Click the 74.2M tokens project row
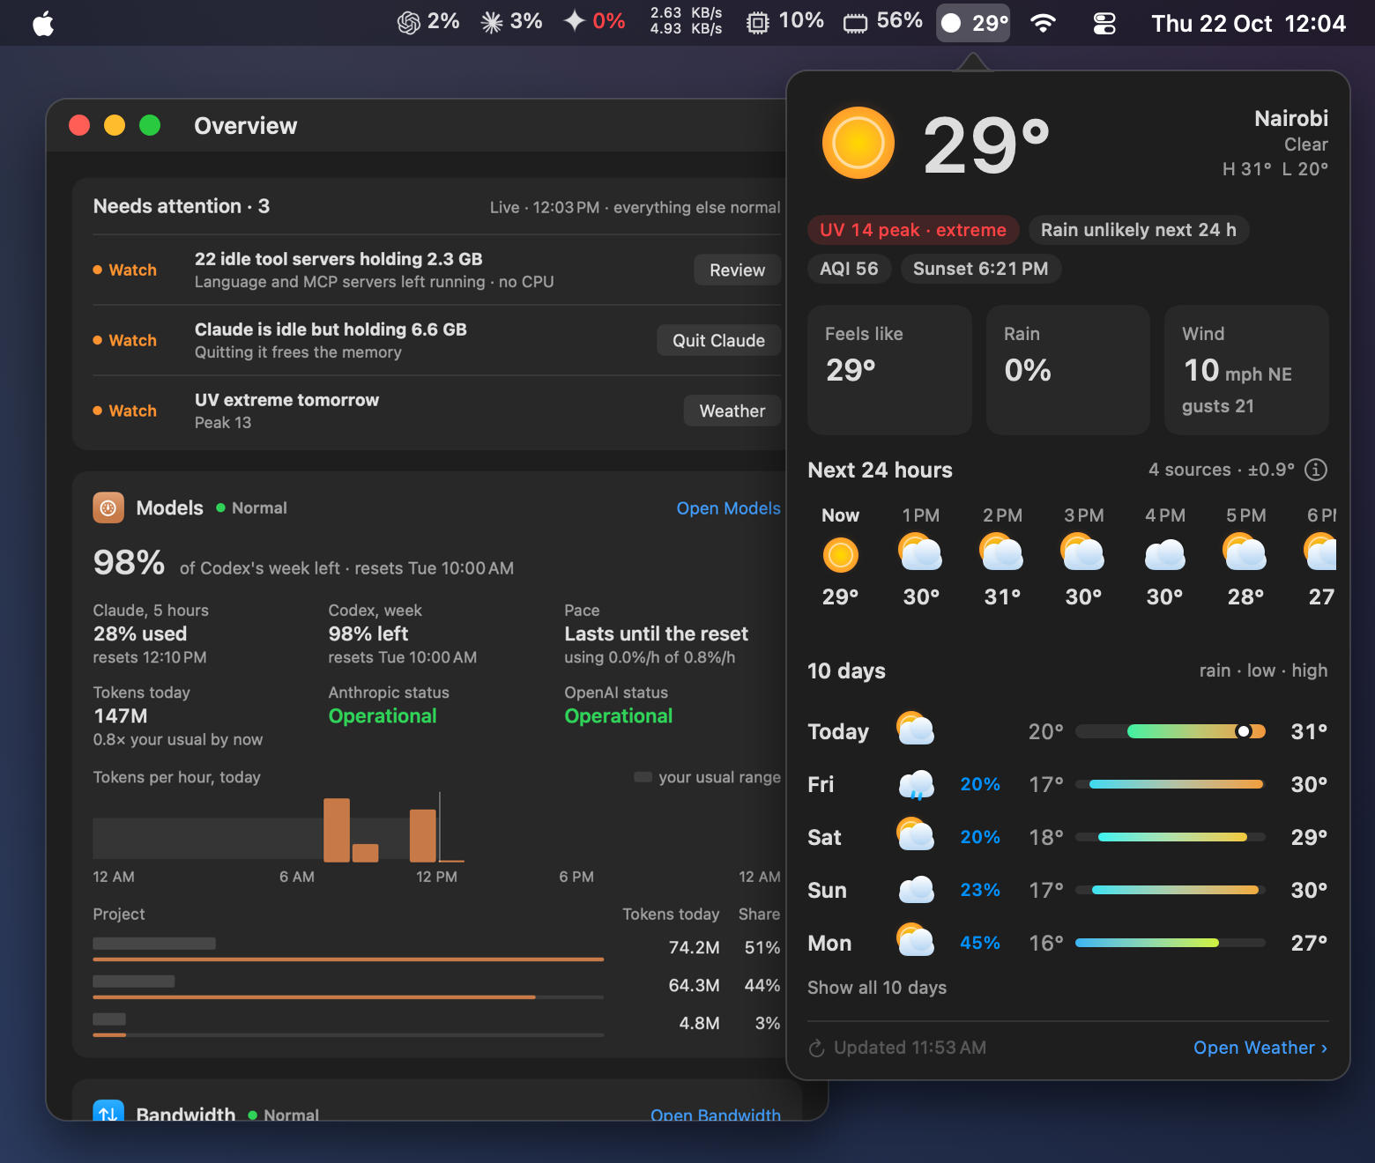1375x1163 pixels. 436,948
